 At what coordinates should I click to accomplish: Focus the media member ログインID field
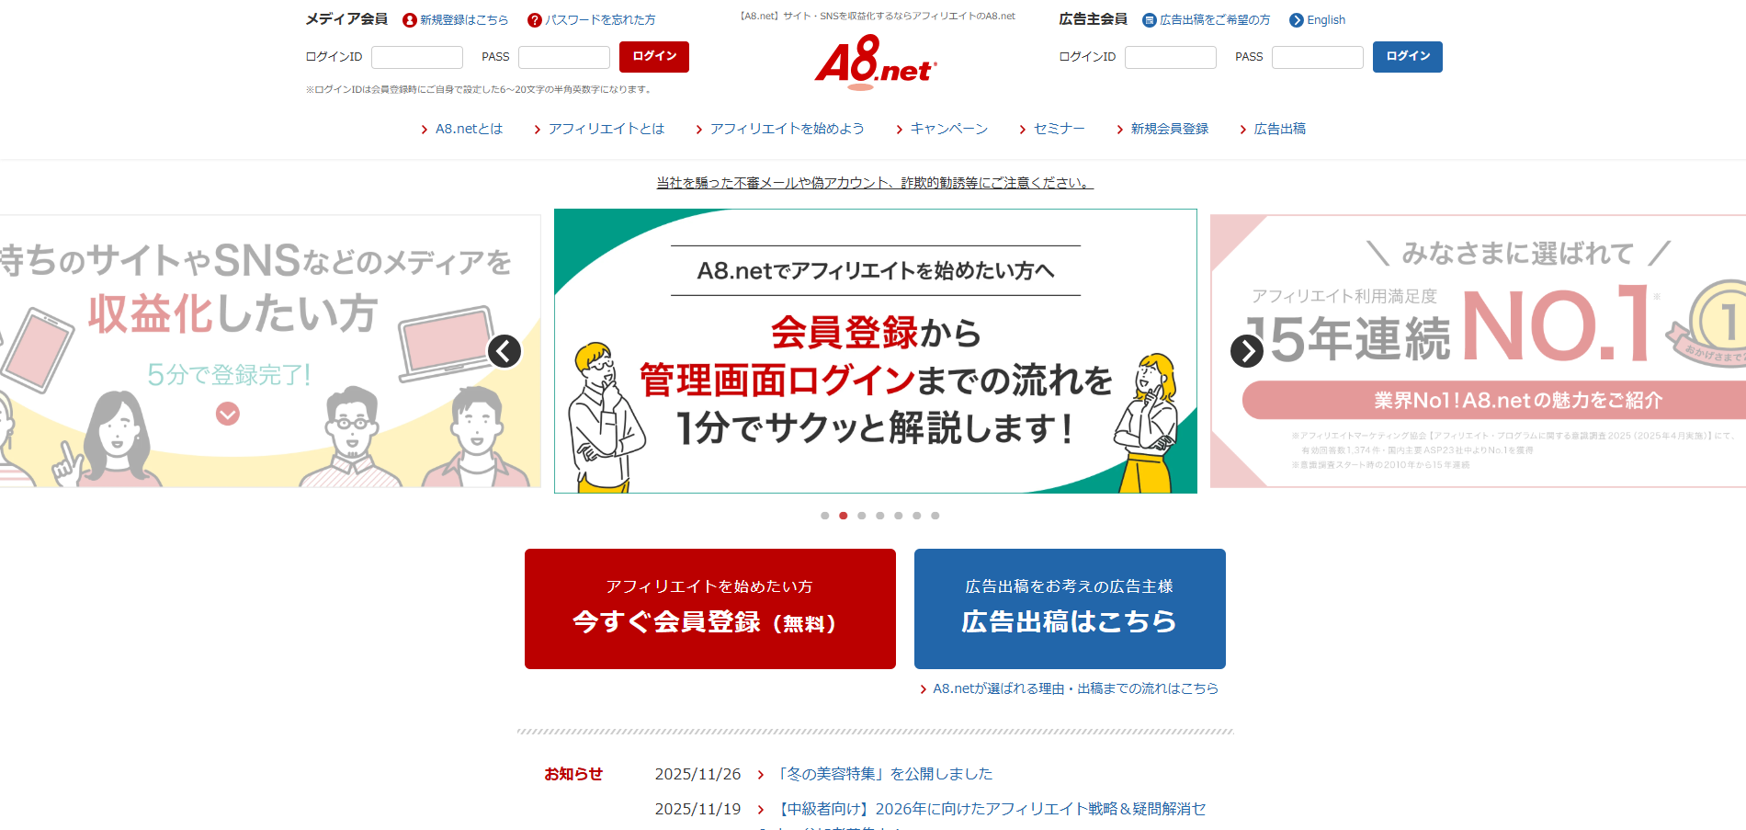pos(417,57)
